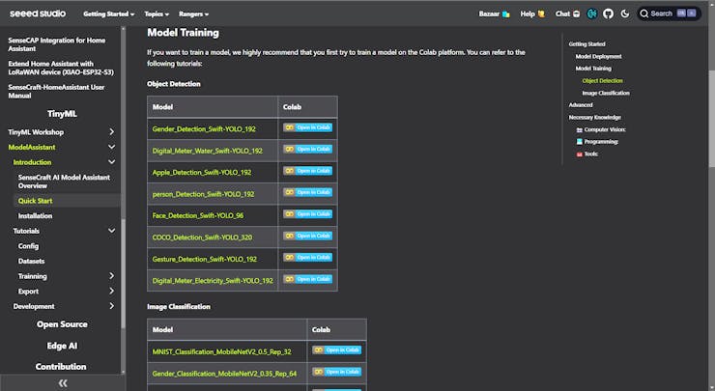Open Colab badge for Gender_Detection_Swift-YOLO_192

(308, 127)
